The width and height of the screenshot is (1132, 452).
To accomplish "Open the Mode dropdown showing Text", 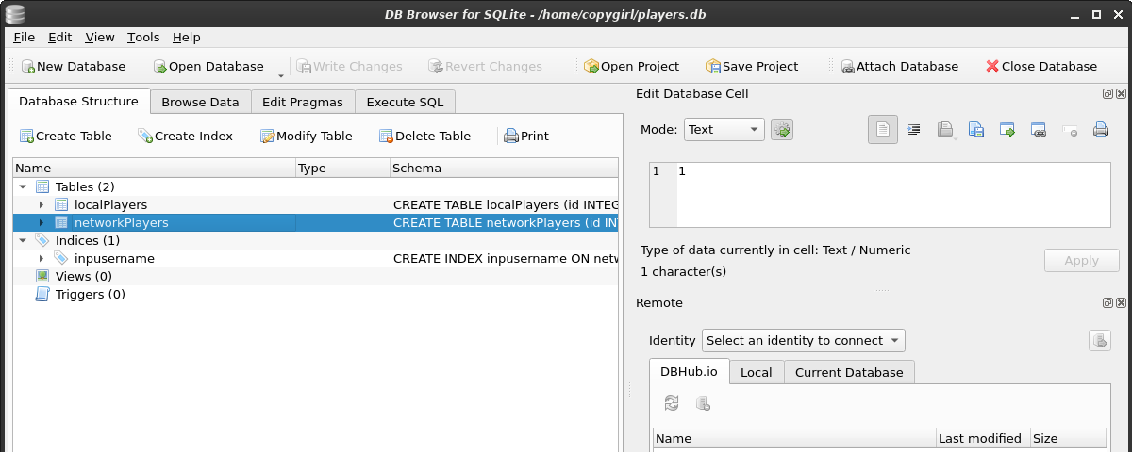I will tap(724, 130).
